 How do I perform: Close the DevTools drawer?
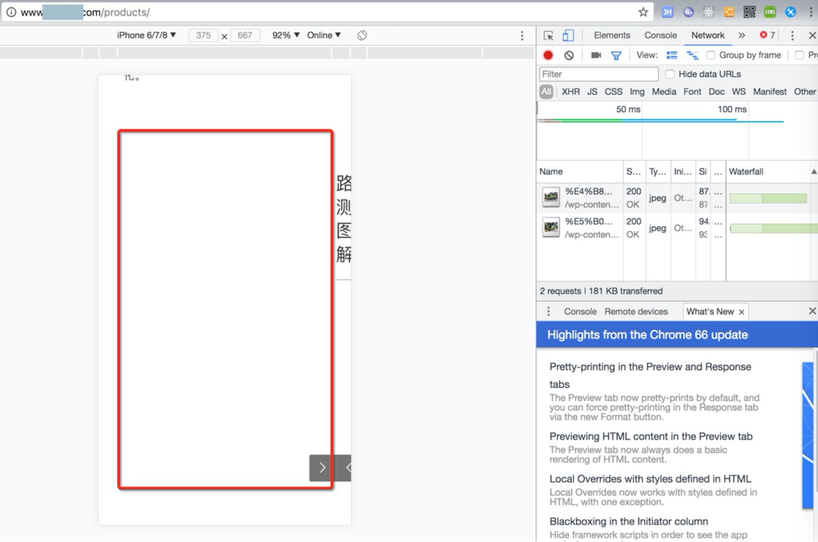point(812,311)
